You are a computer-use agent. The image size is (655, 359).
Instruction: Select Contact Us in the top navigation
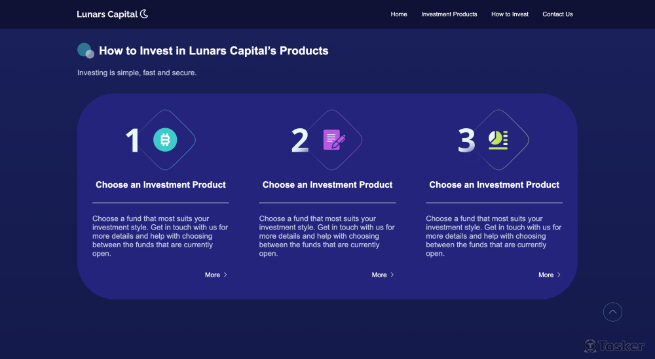[557, 14]
